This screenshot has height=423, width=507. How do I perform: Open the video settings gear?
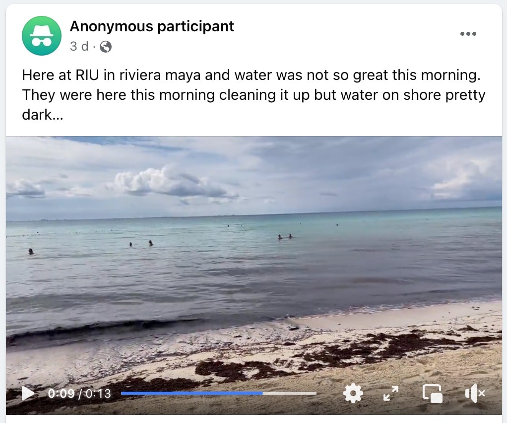tap(353, 393)
